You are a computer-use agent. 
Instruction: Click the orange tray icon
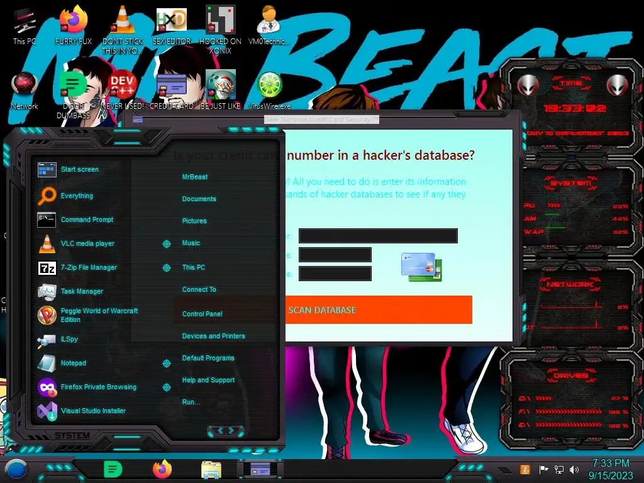pyautogui.click(x=525, y=469)
